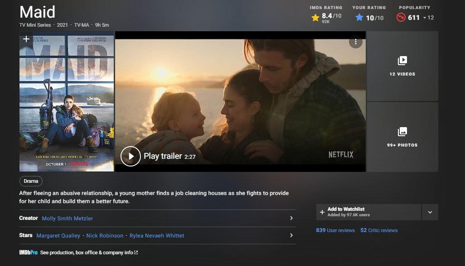The width and height of the screenshot is (465, 266).
Task: Open the watchlist dropdown arrow
Action: tap(430, 212)
